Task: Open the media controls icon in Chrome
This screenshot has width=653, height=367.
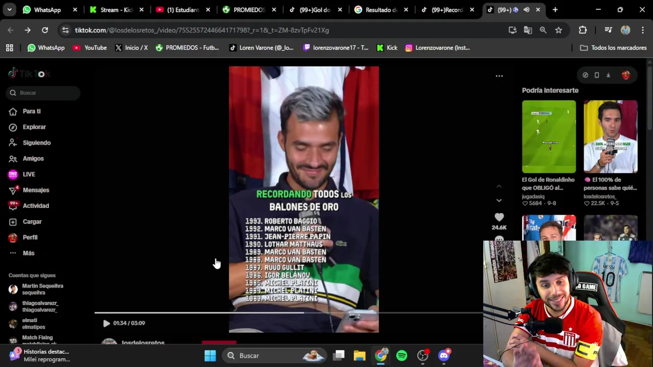Action: [608, 30]
